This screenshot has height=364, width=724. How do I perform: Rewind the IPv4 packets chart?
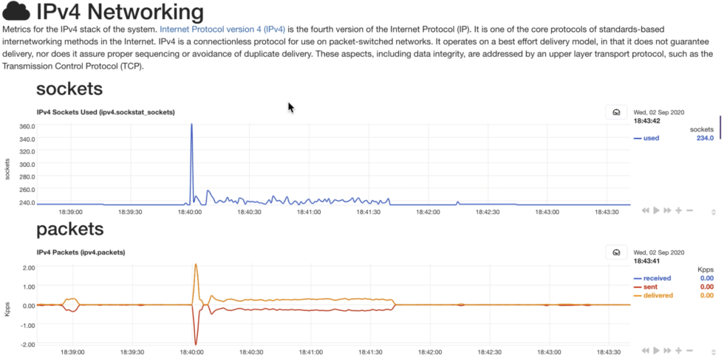coord(646,350)
